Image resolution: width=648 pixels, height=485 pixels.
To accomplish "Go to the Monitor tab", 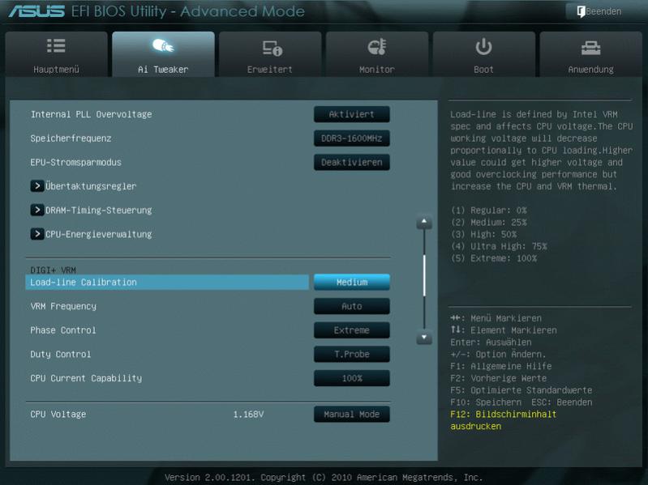I will pos(377,54).
